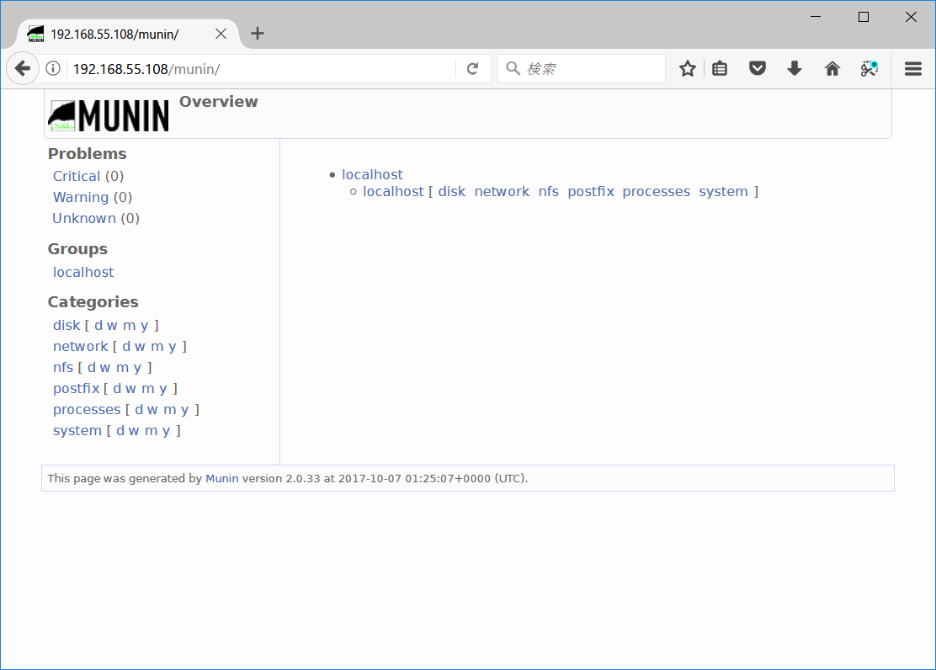This screenshot has width=936, height=670.
Task: Open the Critical problems link
Action: [76, 176]
